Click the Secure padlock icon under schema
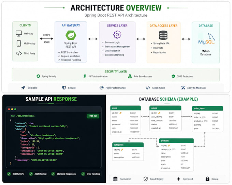Image resolution: width=232 pixels, height=185 pixels. [207, 179]
